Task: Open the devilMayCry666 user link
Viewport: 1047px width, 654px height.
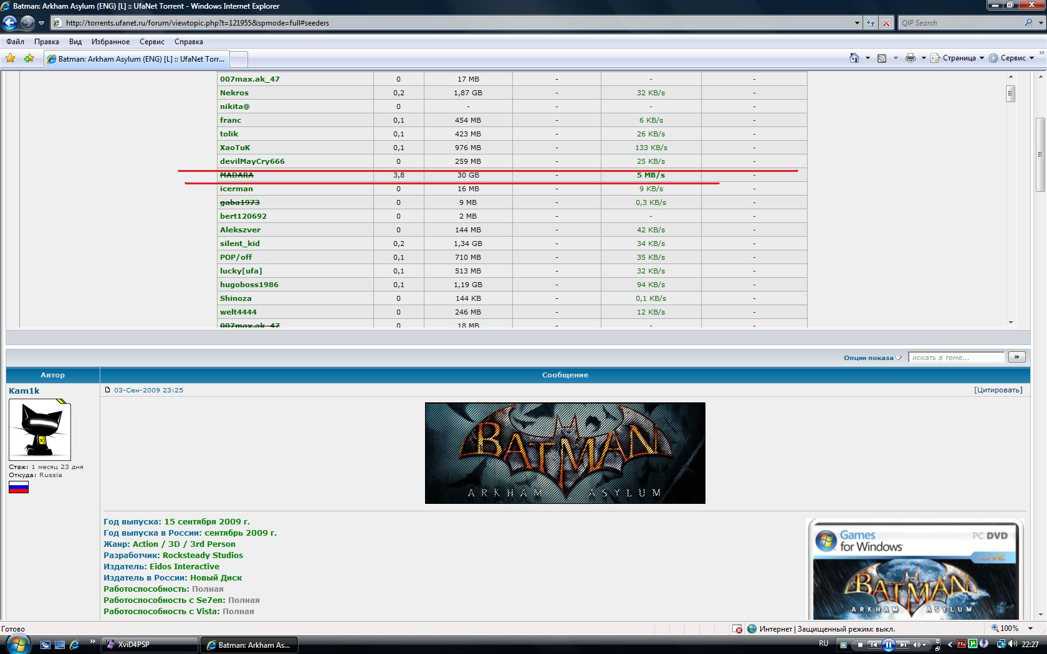Action: [252, 161]
